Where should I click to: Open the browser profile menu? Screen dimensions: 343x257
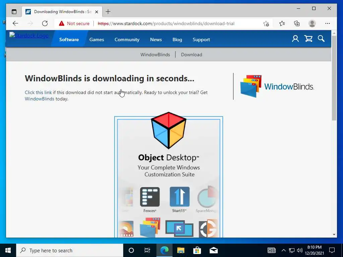[312, 23]
